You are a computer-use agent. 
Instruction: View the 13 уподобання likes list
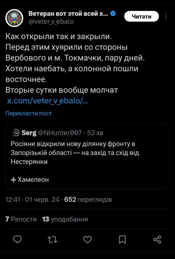(x=65, y=219)
